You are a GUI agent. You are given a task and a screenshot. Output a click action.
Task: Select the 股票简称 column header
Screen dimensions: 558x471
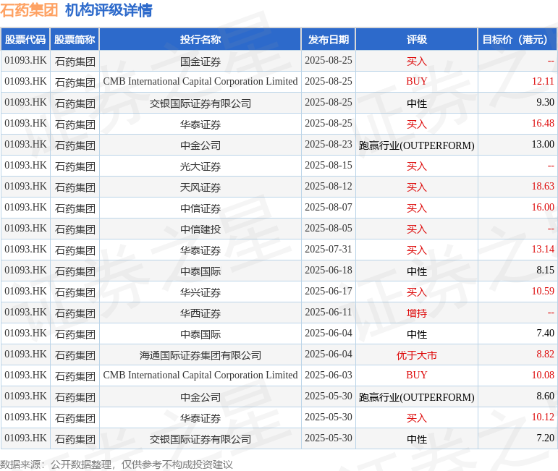[75, 40]
